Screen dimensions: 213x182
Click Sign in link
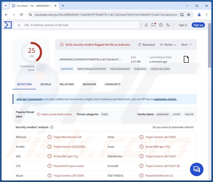point(183,25)
